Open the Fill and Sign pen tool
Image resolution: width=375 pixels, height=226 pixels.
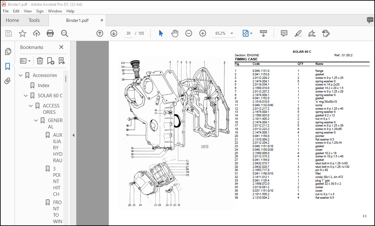[312, 33]
